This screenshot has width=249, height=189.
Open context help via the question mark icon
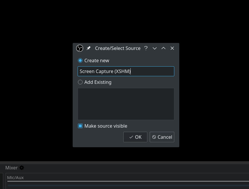146,48
